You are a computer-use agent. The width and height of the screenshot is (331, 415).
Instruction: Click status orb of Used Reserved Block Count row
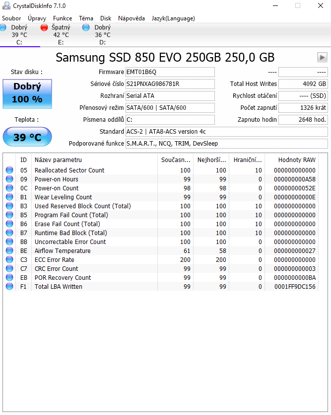coord(9,206)
